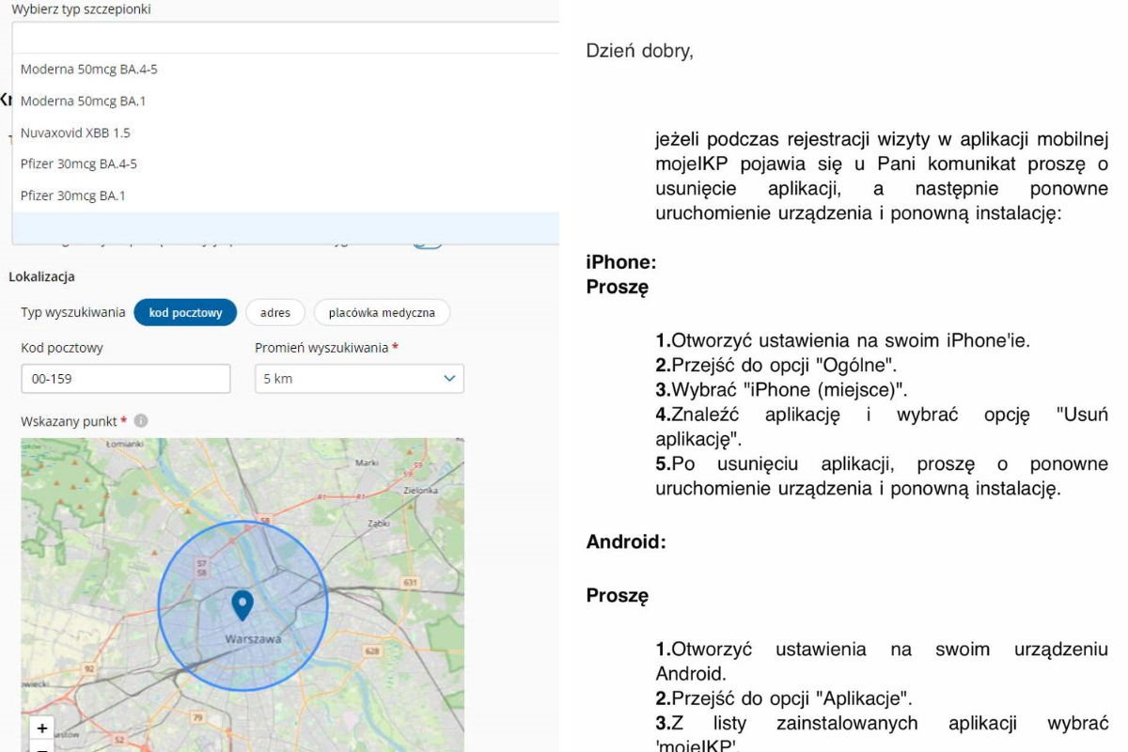Select the "Moderna 50mcg BA.4-5" option
The height and width of the screenshot is (752, 1128).
pyautogui.click(x=88, y=69)
